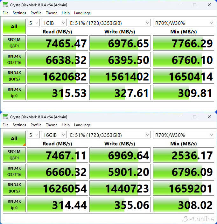Open the R70%/W30% mix dropdown in the 16GiB window

click(x=183, y=135)
